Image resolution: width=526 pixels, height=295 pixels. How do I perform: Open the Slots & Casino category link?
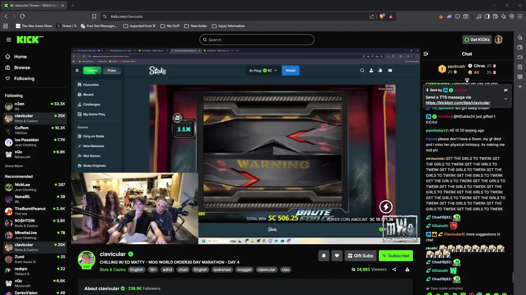(x=113, y=270)
